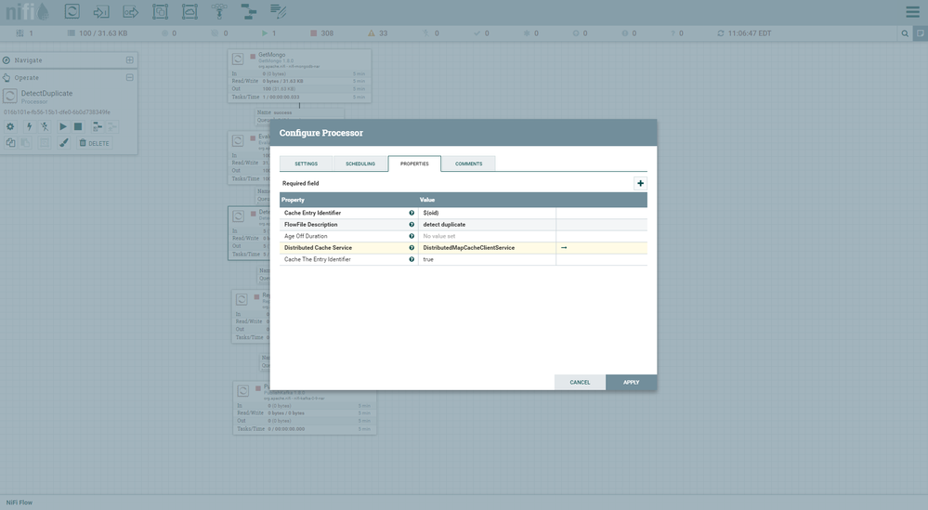Click the Process Group toolbar icon
The width and height of the screenshot is (928, 510).
[160, 12]
